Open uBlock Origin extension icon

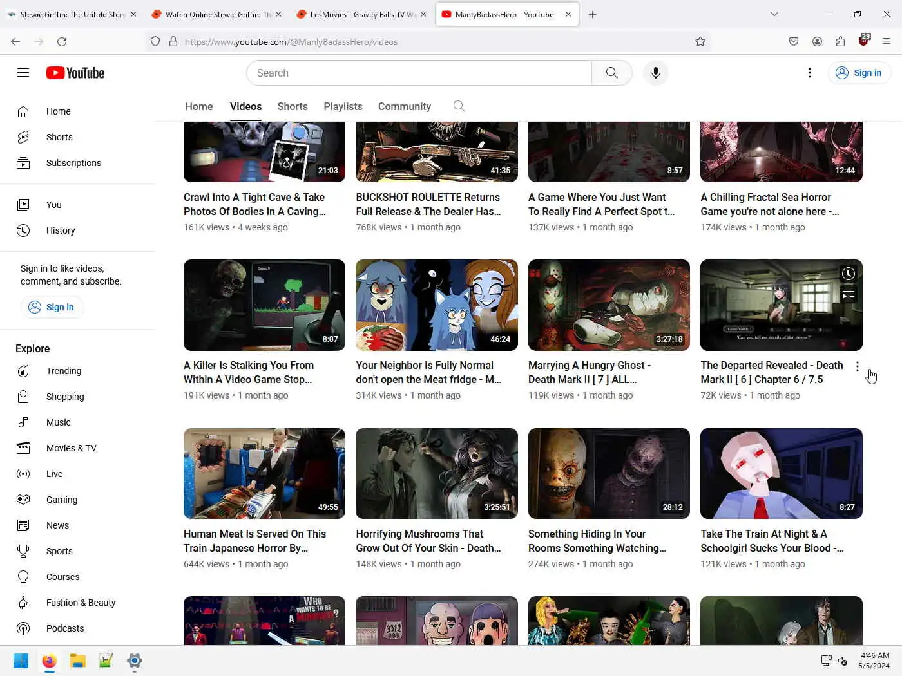pyautogui.click(x=863, y=41)
